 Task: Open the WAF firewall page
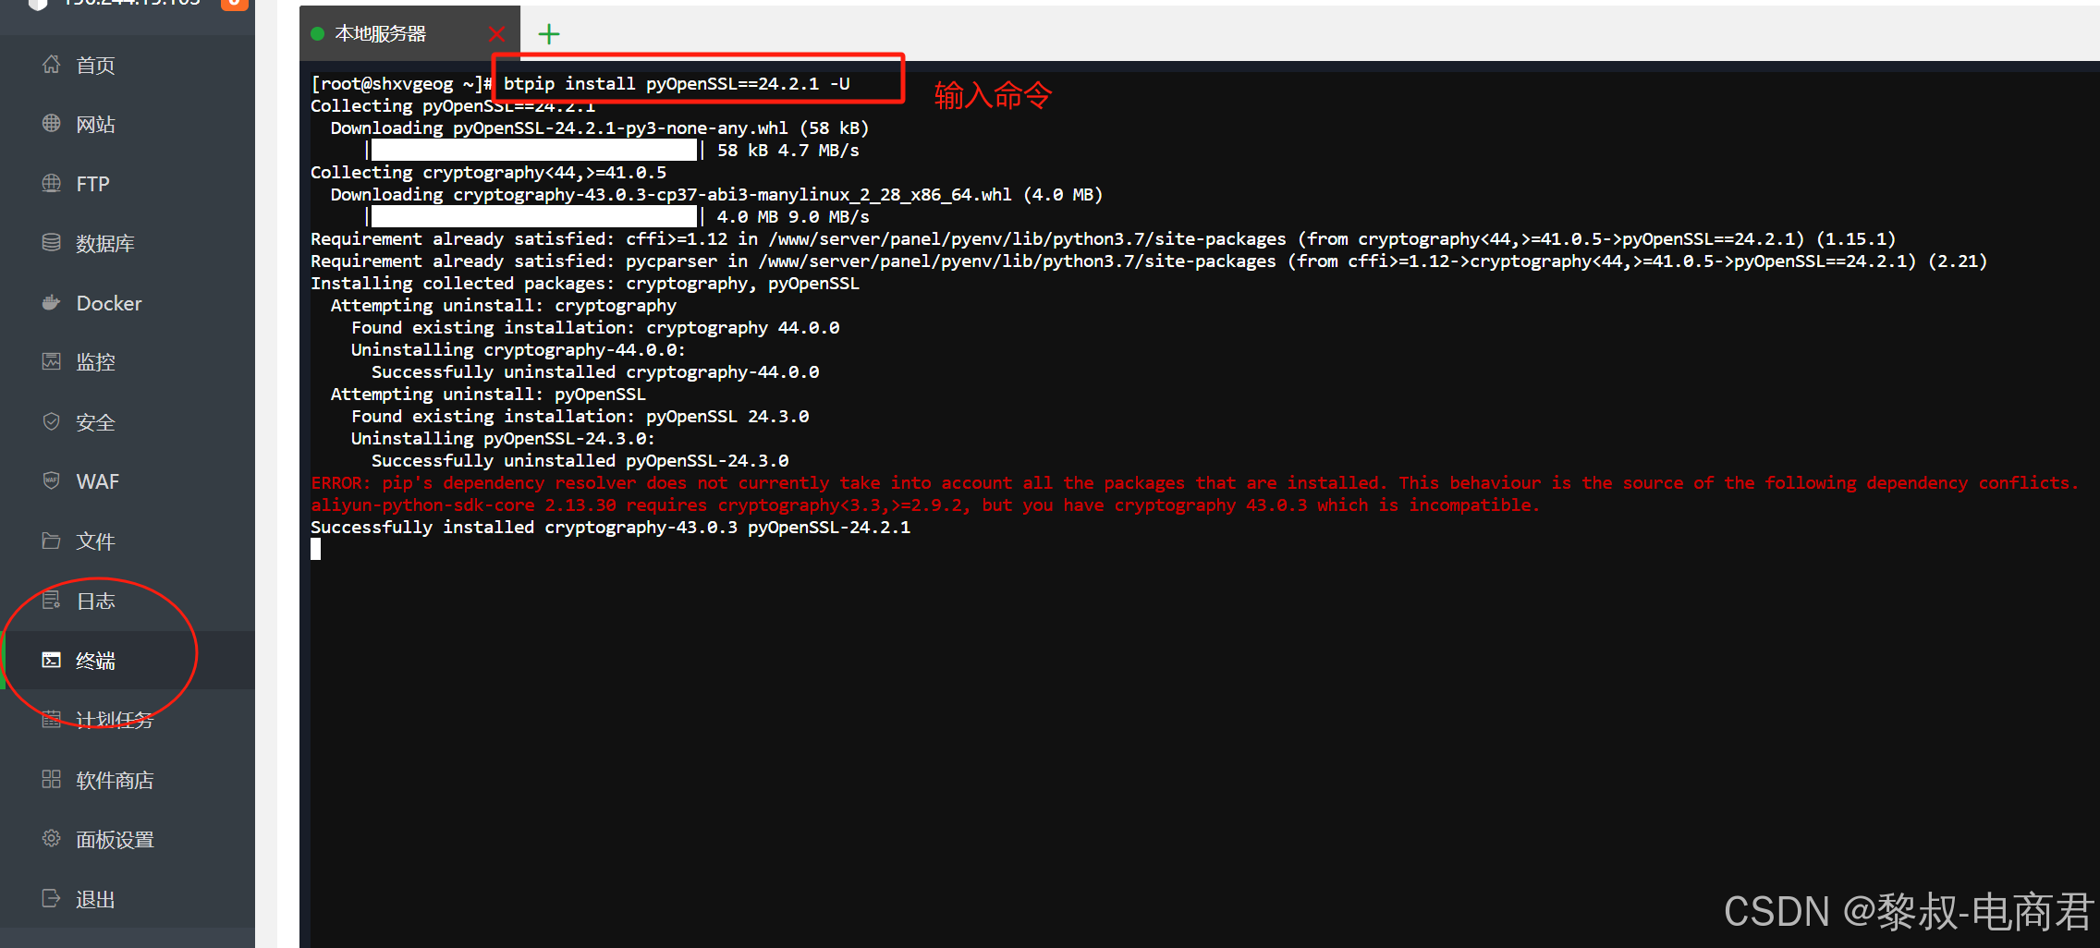pyautogui.click(x=96, y=480)
